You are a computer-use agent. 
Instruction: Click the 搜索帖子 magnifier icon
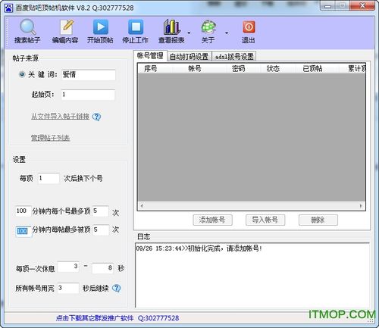(27, 27)
